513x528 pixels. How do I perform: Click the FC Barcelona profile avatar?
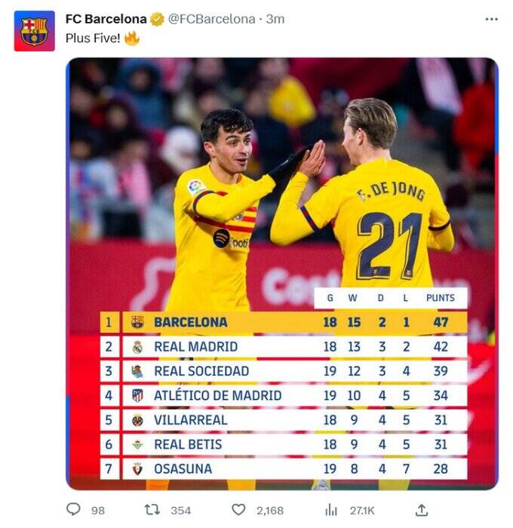click(x=34, y=31)
